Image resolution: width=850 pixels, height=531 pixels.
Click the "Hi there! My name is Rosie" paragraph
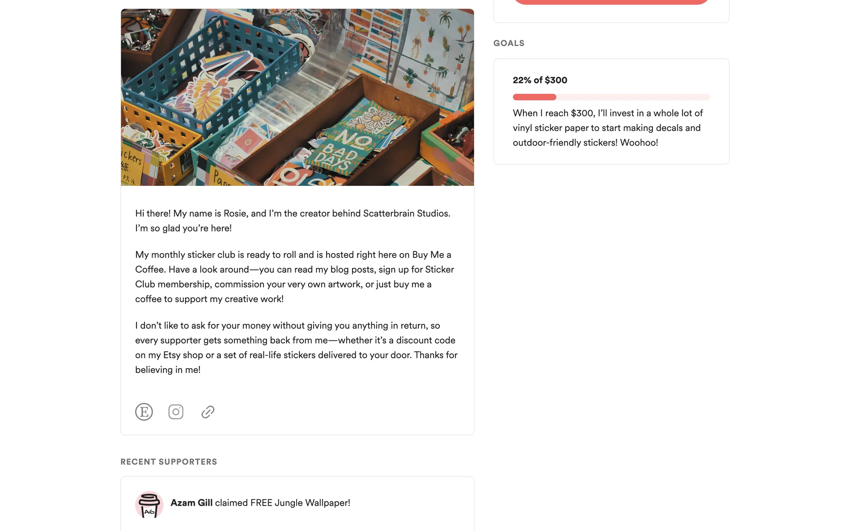(292, 221)
